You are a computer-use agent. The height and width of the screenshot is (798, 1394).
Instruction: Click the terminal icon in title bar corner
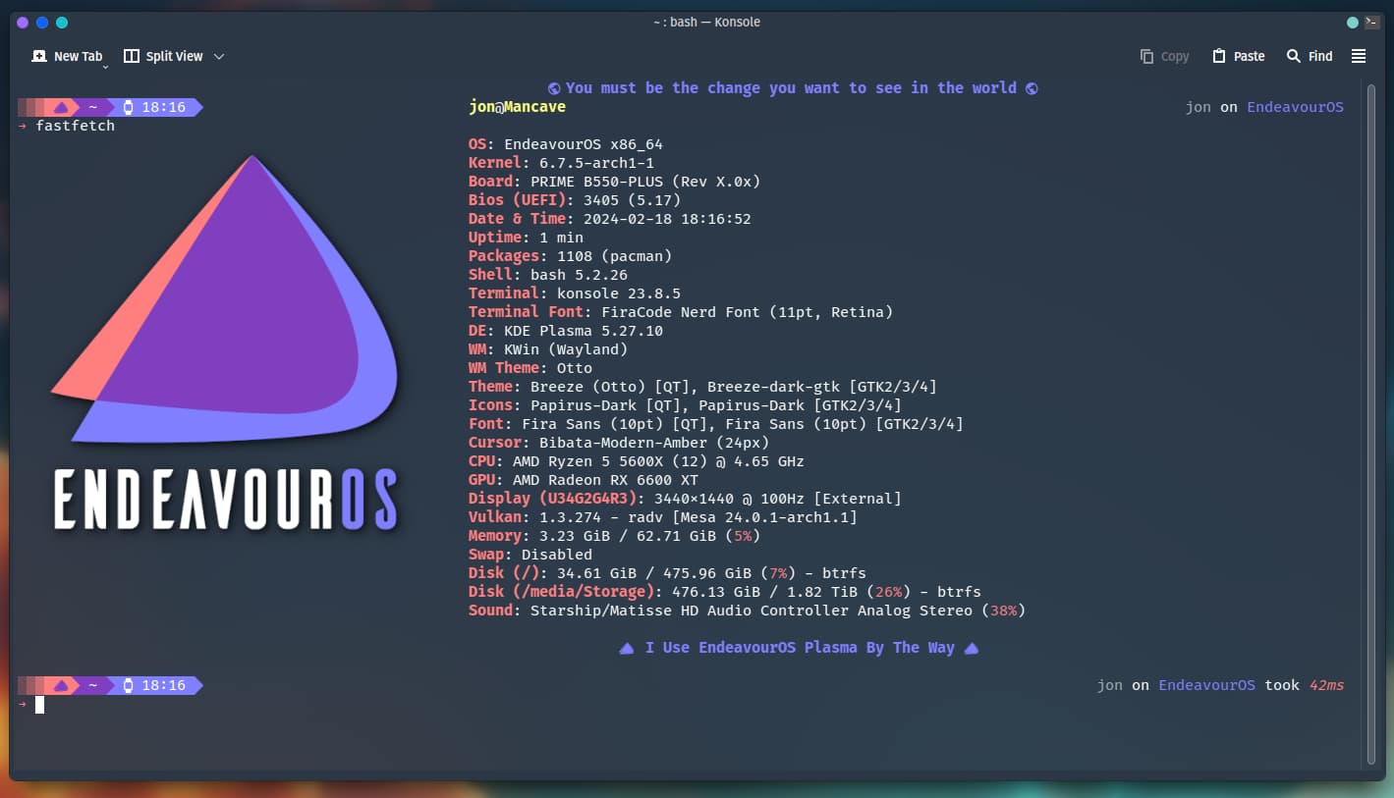click(x=1371, y=21)
